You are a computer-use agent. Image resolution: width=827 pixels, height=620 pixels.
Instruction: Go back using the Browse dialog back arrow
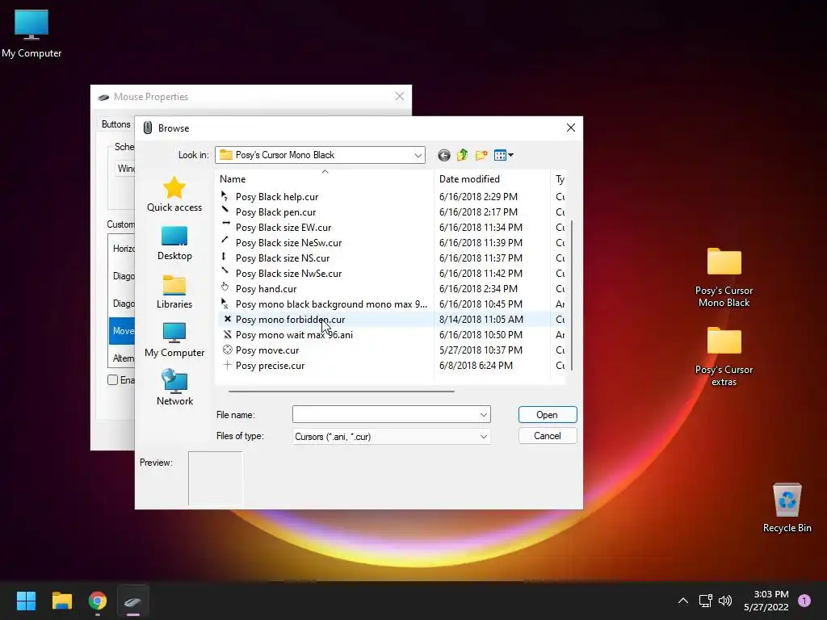tap(444, 155)
